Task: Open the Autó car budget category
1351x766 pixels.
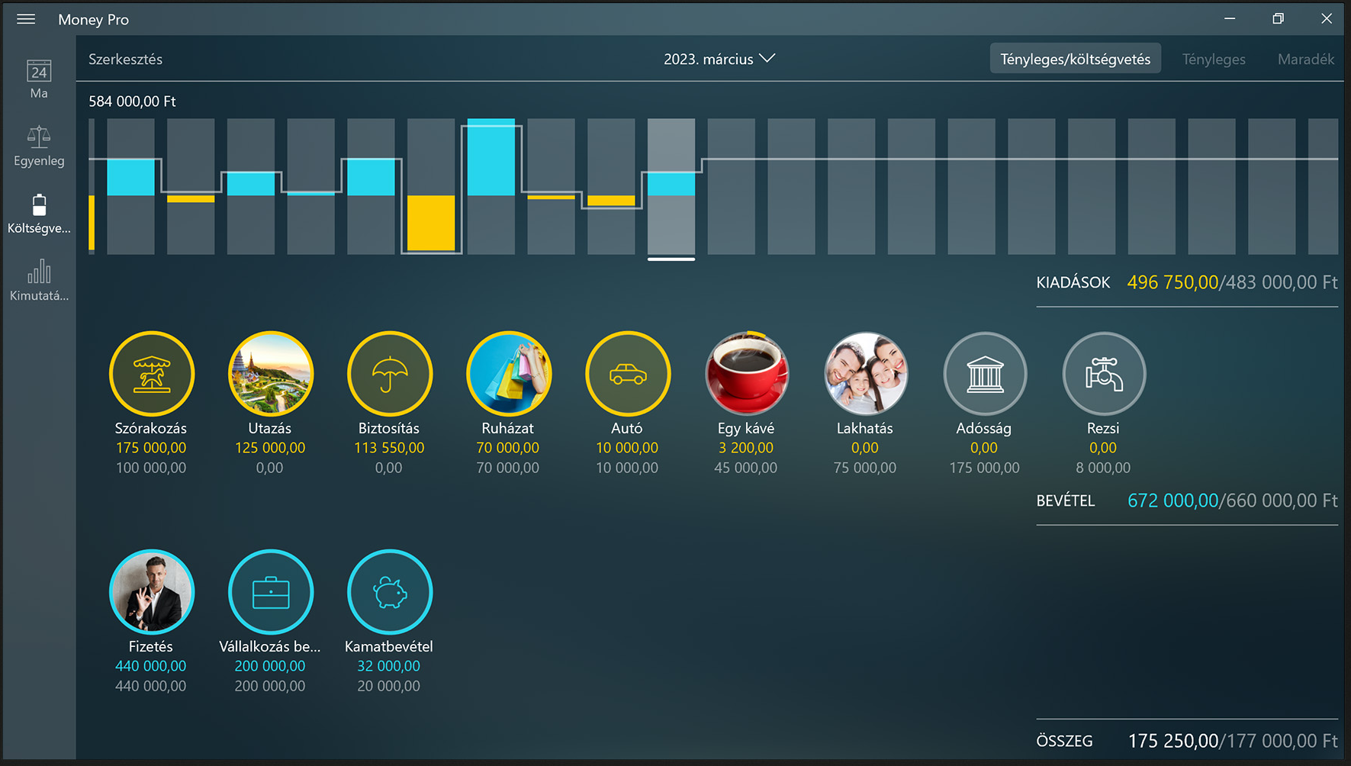Action: [628, 374]
